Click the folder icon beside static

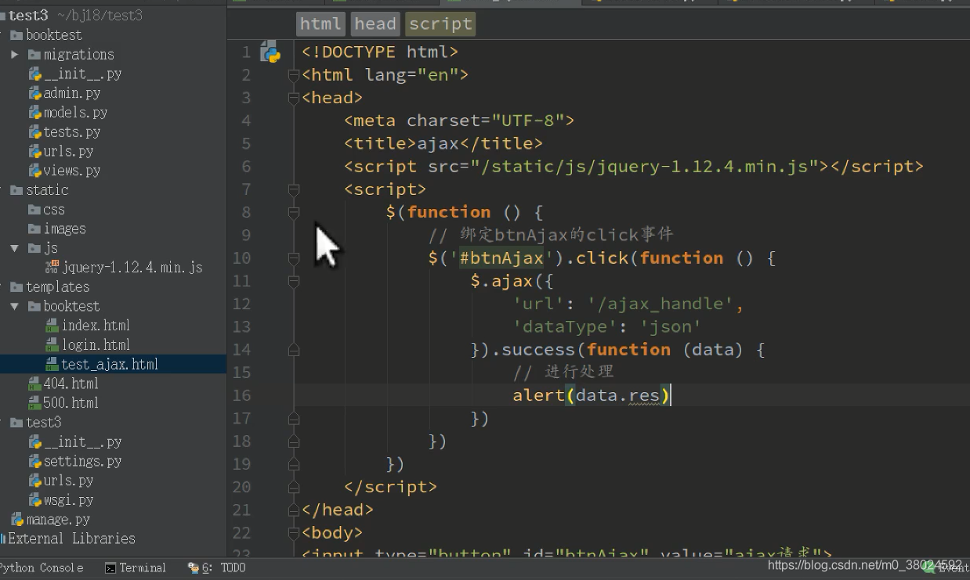coord(16,190)
